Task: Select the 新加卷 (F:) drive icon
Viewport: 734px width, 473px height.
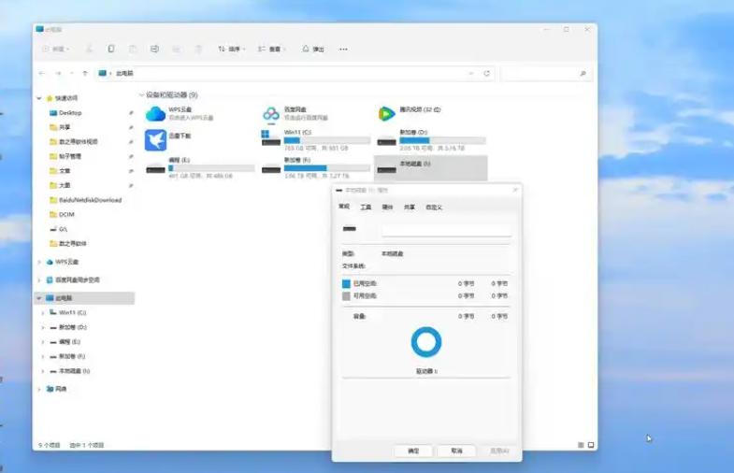Action: point(271,168)
